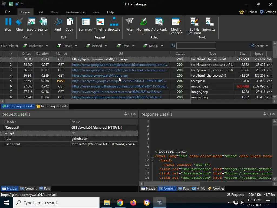Collapse the html tag fold marker
Image resolution: width=277 pixels, height=208 pixels.
(x=152, y=156)
